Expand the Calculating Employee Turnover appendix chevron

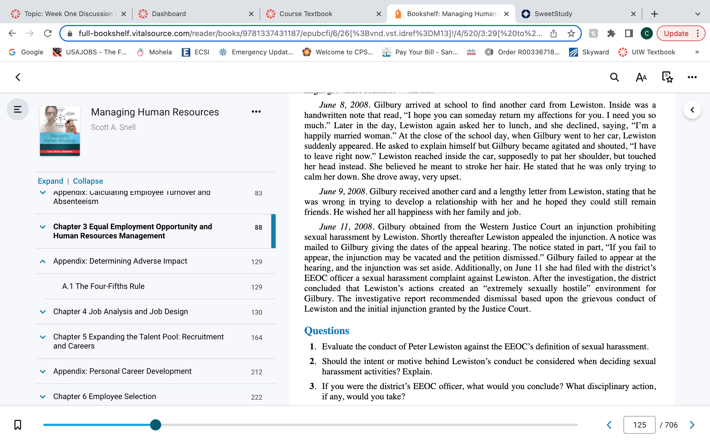pos(43,193)
